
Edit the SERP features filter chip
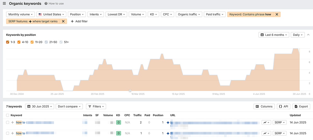(x=33, y=21)
